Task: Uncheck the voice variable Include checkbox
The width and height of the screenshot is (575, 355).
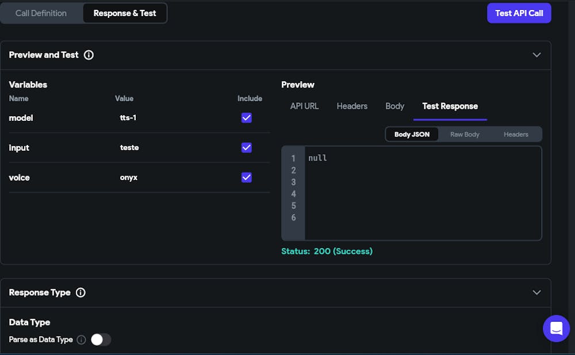Action: (247, 177)
